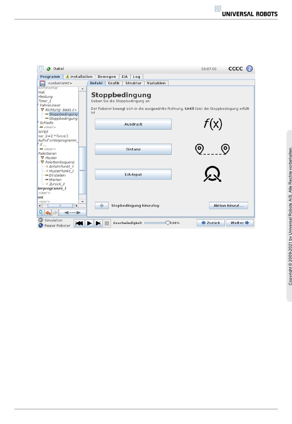Select the Simulation radio button
The image size is (292, 424).
pyautogui.click(x=41, y=220)
